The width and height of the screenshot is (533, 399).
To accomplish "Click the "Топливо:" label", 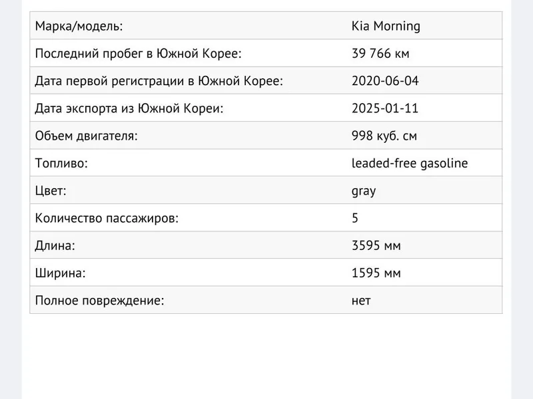I will (61, 164).
